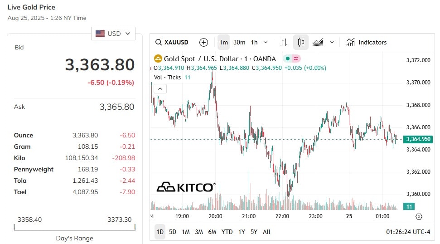Click the day's low 3358.40
This screenshot has width=440, height=244.
[x=29, y=220]
